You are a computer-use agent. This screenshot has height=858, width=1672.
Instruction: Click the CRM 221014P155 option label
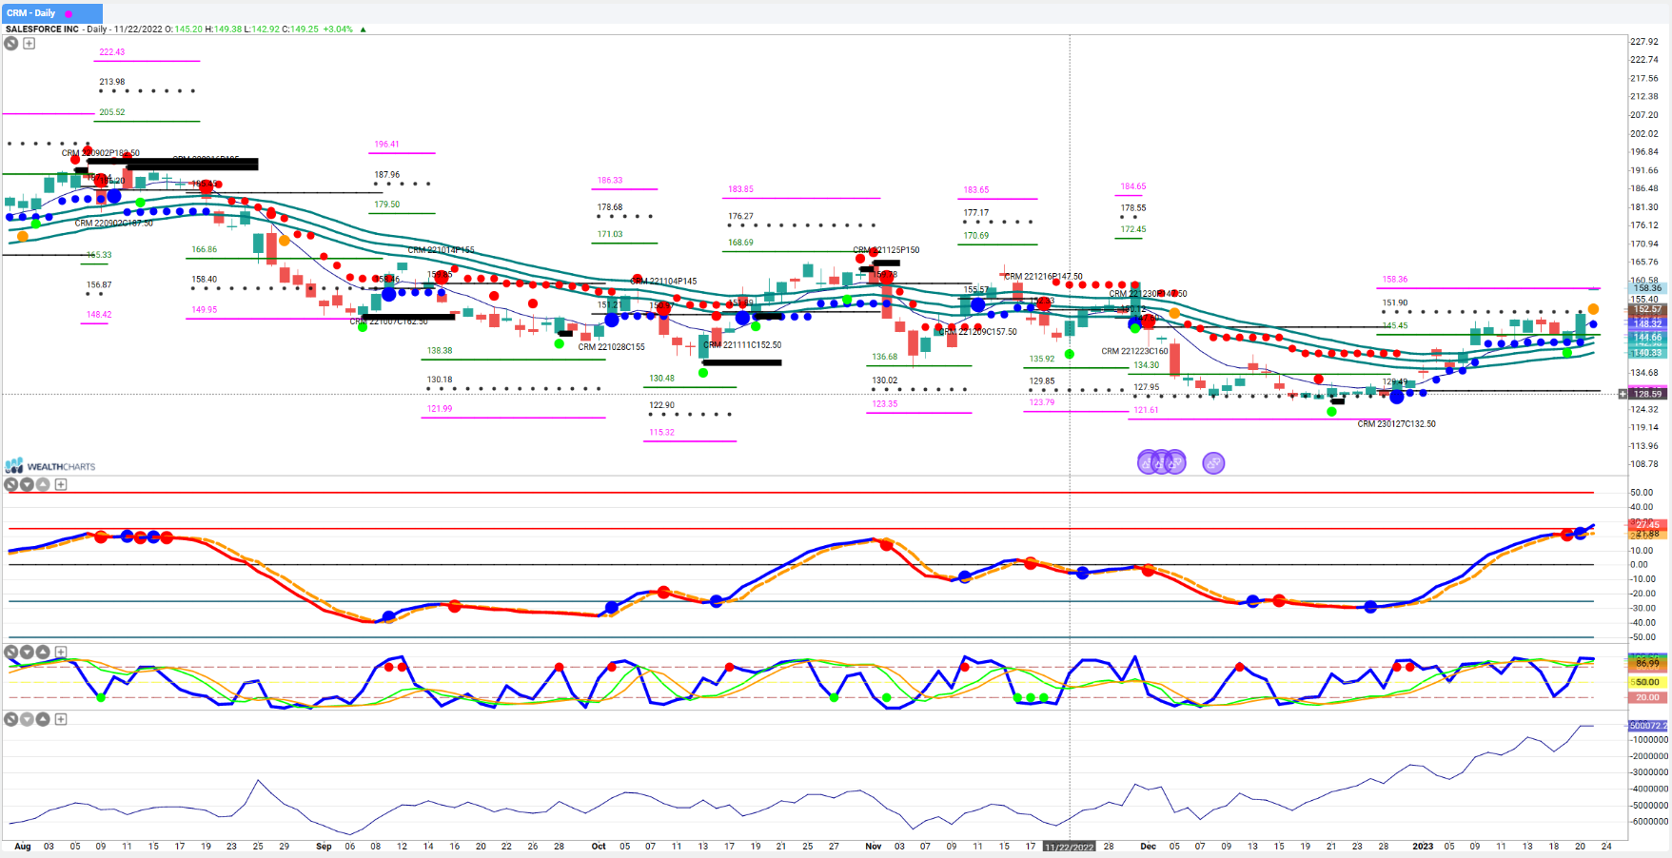point(442,250)
